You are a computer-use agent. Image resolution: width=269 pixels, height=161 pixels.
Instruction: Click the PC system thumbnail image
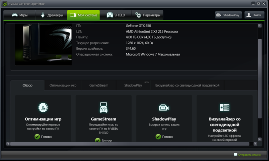43,45
